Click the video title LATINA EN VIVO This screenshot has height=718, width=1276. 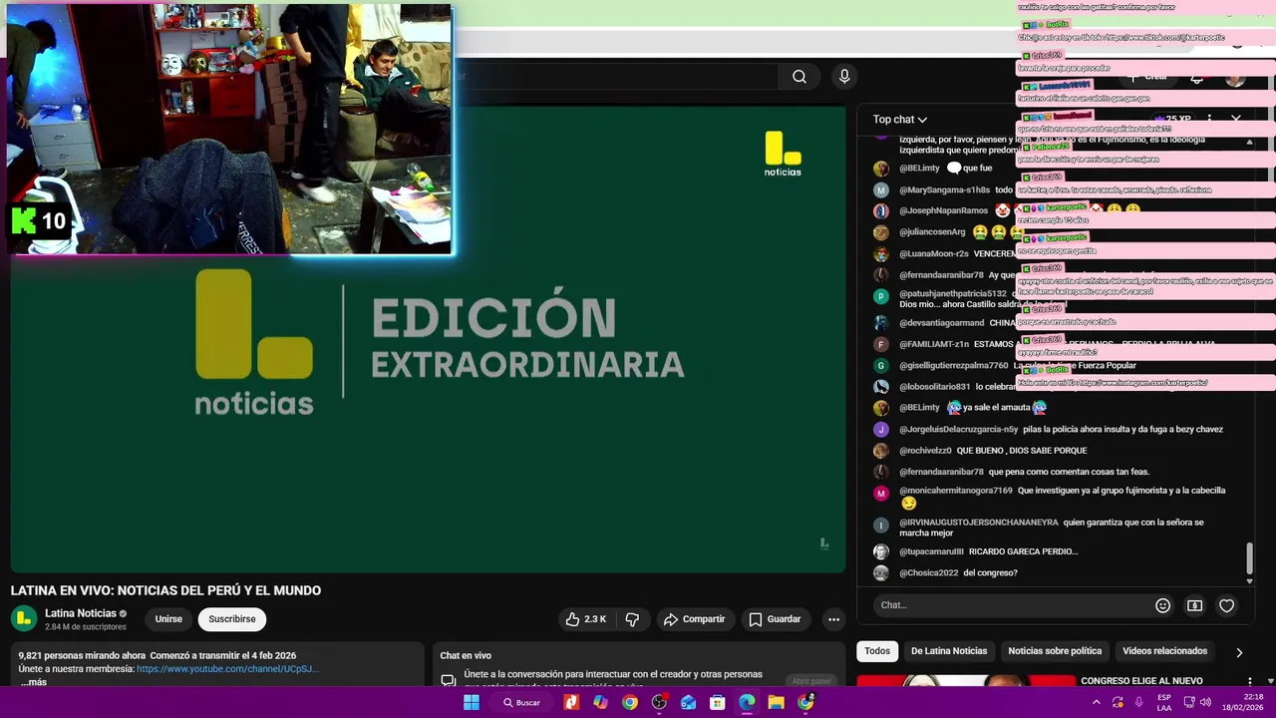click(x=165, y=590)
